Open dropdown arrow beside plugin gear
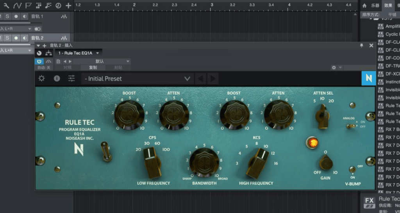Screen dimensions: 400x213 [340, 67]
